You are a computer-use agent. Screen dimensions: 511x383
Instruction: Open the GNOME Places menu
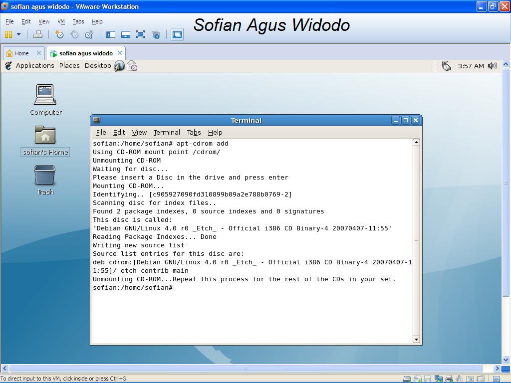[x=69, y=65]
